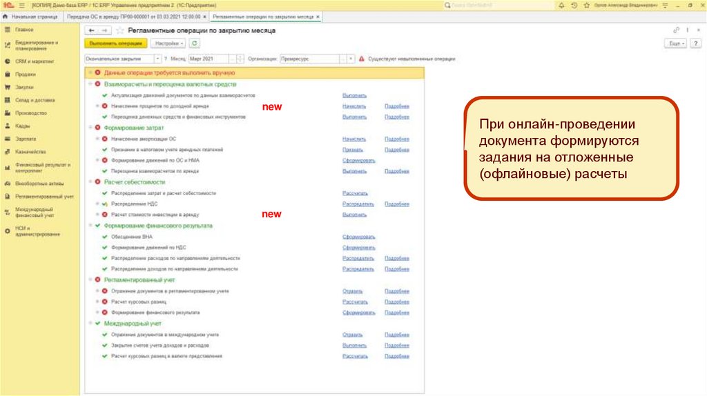Viewport: 707px width, 396px height.
Task: Click Выполнить операции button
Action: 116,43
